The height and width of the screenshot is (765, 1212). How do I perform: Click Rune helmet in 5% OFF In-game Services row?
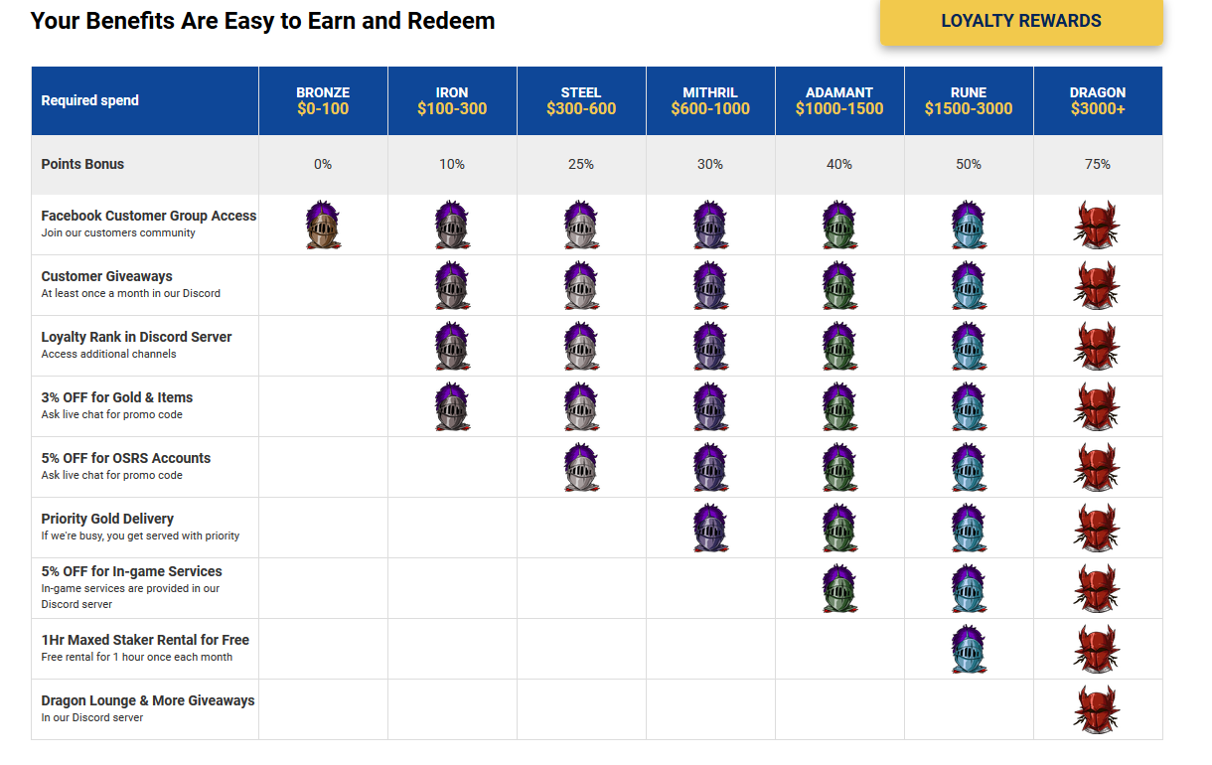(969, 588)
